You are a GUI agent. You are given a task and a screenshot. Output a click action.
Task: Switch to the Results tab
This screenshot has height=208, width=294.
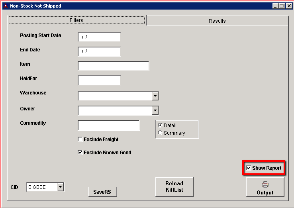tap(217, 21)
